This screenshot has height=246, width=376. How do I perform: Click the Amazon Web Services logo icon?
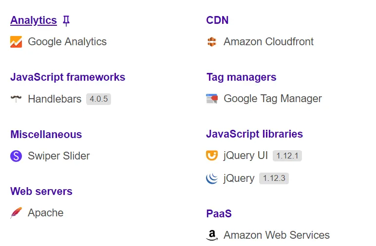click(x=211, y=235)
